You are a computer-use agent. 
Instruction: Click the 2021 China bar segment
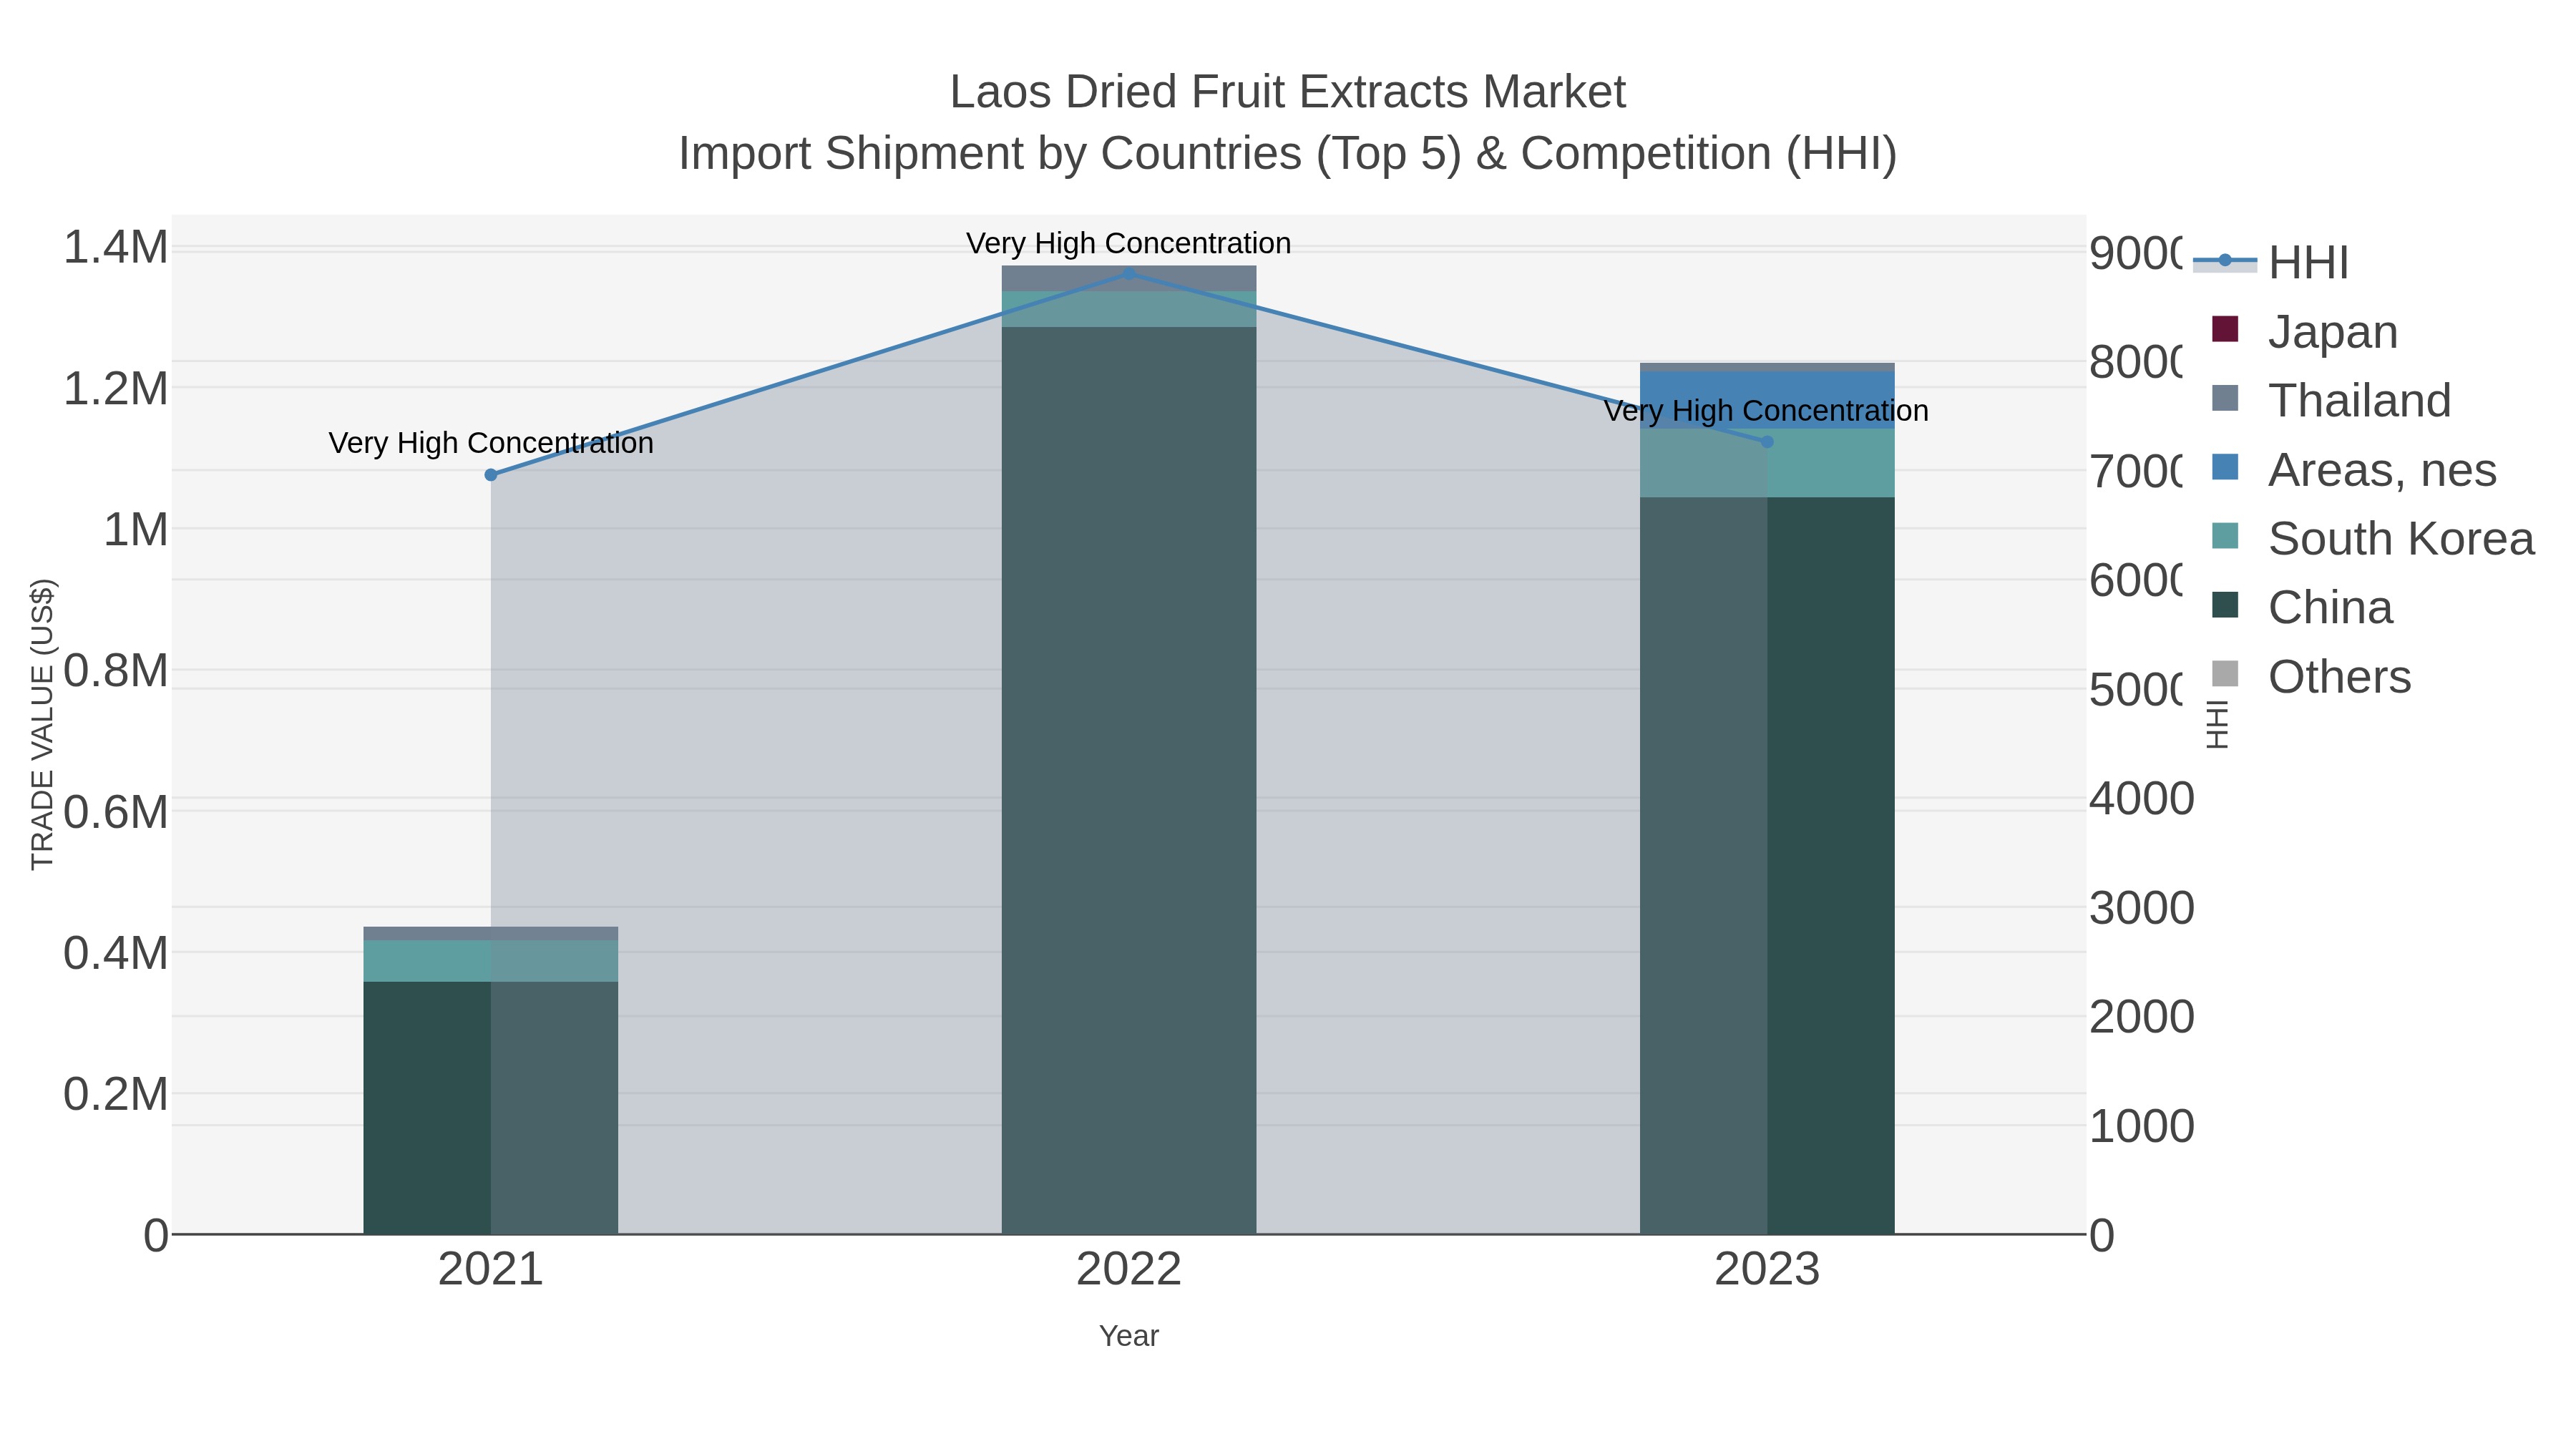coord(491,1108)
